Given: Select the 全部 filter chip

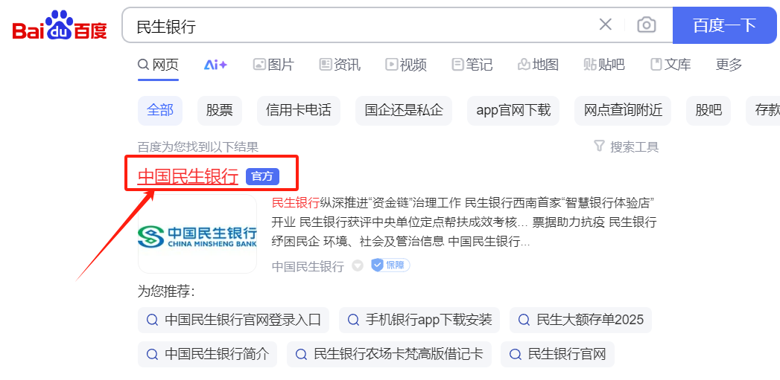Looking at the screenshot, I should (160, 110).
